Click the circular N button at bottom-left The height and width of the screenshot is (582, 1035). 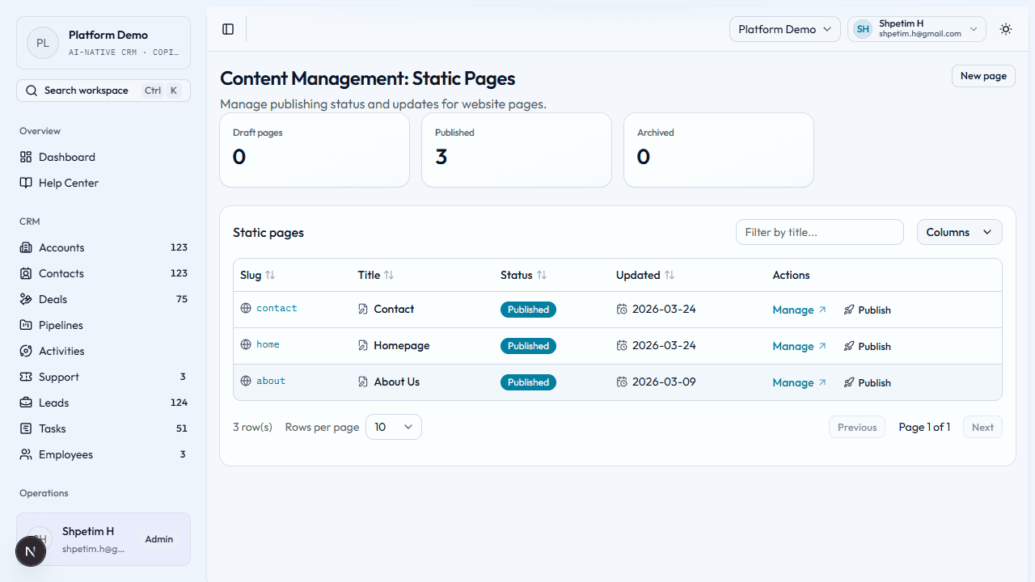click(30, 550)
